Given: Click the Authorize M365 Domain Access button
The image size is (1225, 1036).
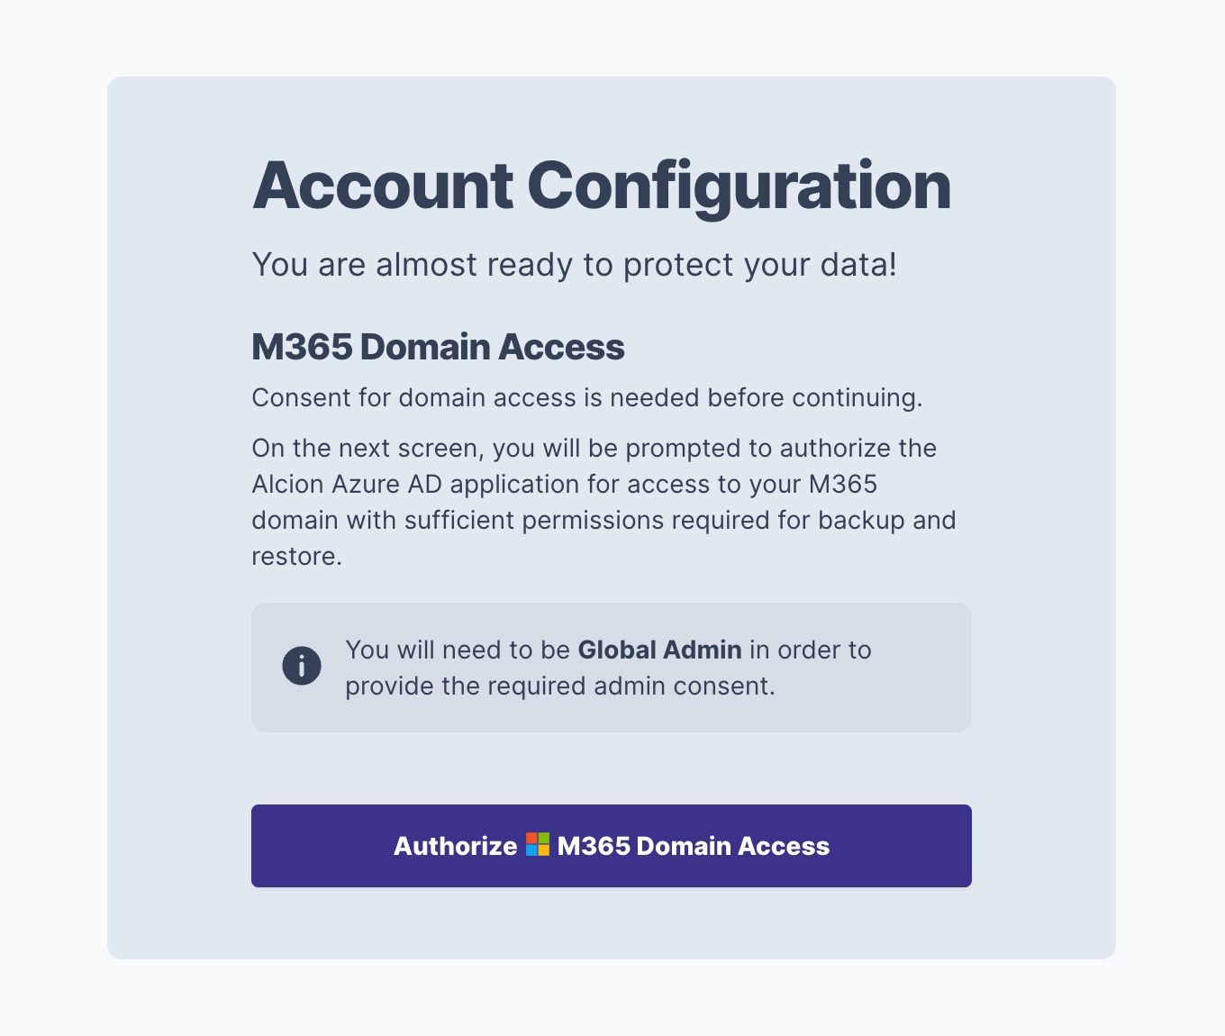Looking at the screenshot, I should (612, 846).
